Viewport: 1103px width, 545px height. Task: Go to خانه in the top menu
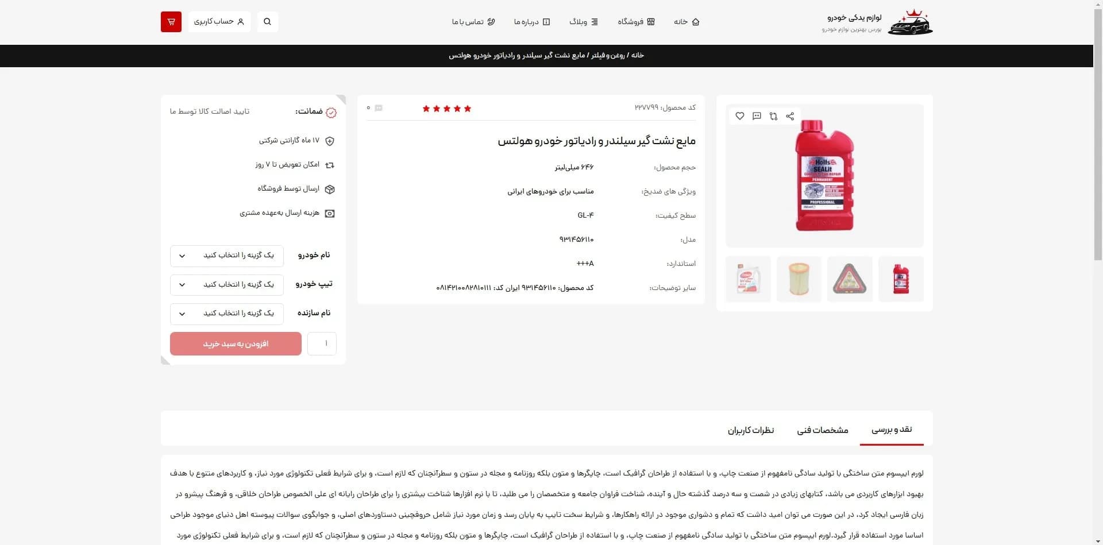[687, 22]
